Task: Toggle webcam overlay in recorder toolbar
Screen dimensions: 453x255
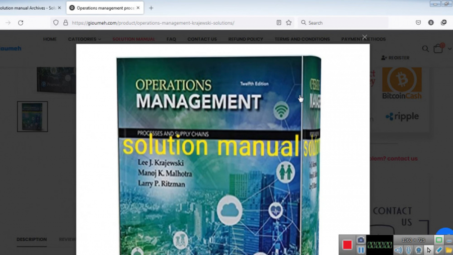Action: point(418,250)
